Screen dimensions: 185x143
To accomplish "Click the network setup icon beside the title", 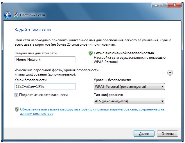I will click(16, 15).
